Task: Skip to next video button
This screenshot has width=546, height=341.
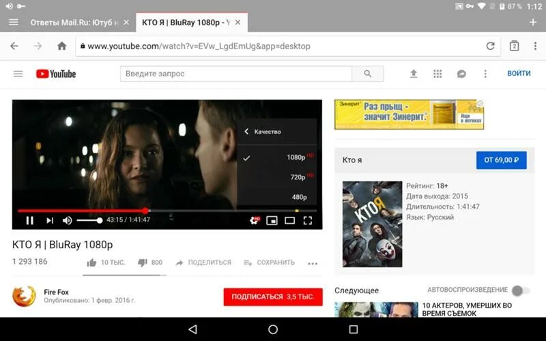Action: pos(50,220)
